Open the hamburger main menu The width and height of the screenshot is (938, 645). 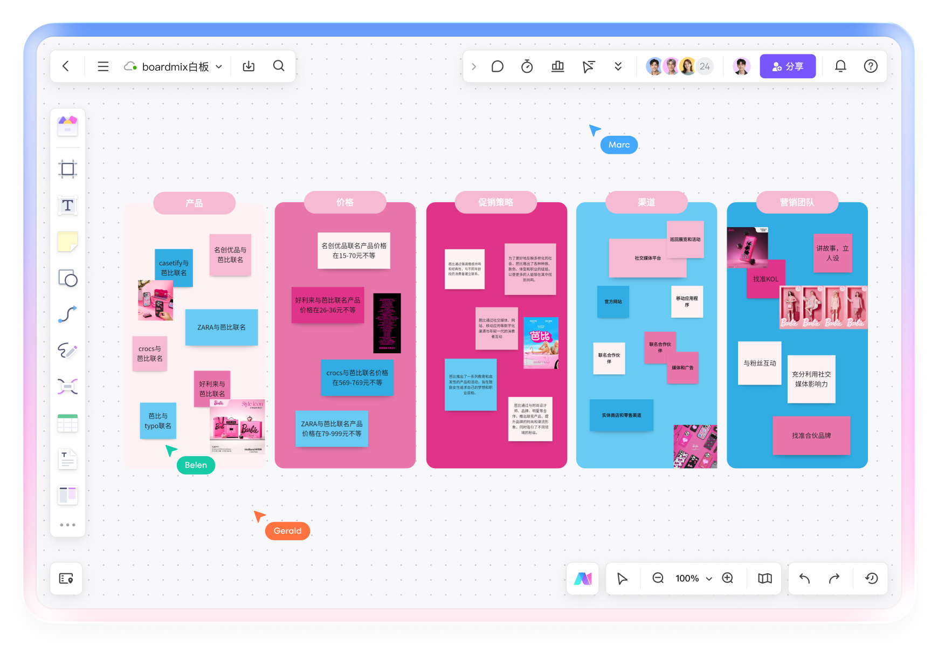(x=103, y=66)
